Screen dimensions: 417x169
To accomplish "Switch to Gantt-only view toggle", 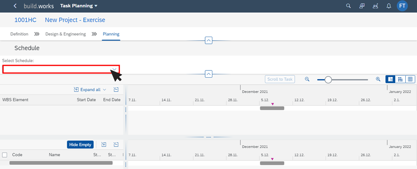I will pos(400,79).
